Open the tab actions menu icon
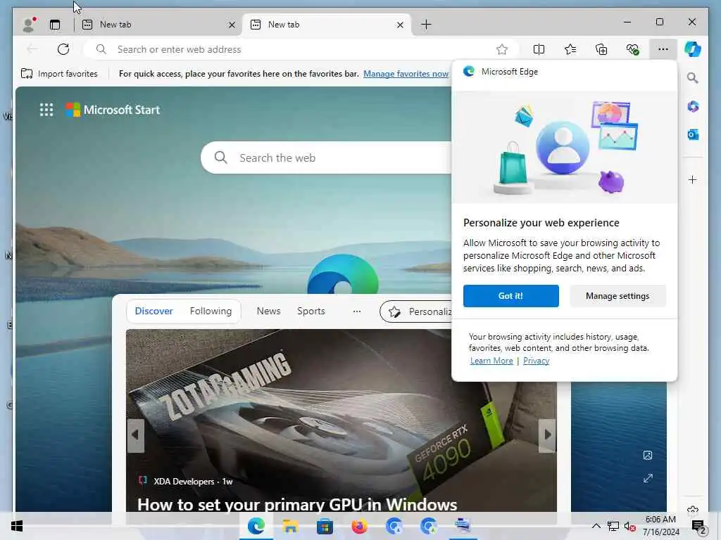 (x=55, y=25)
